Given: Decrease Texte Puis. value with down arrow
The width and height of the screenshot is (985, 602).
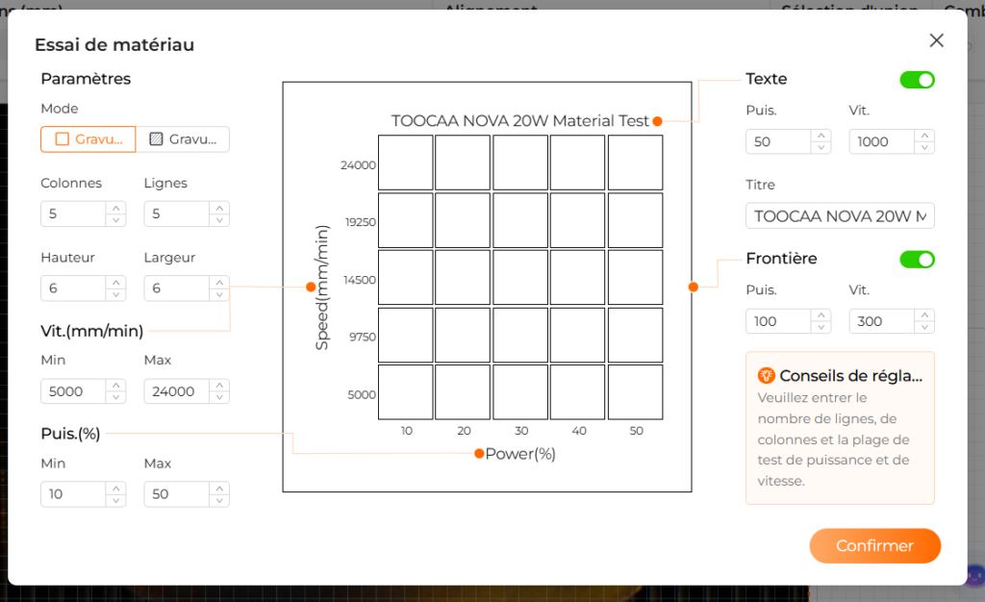Looking at the screenshot, I should coord(821,147).
